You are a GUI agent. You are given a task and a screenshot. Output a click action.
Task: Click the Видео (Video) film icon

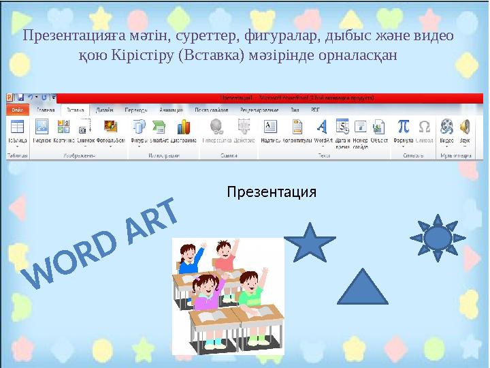447,127
